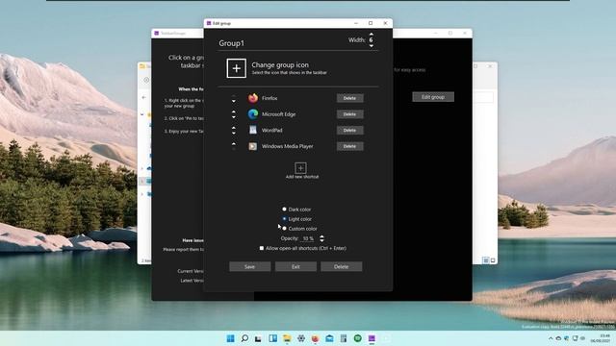Minimize the Edit group window
616x346 pixels.
coord(356,23)
